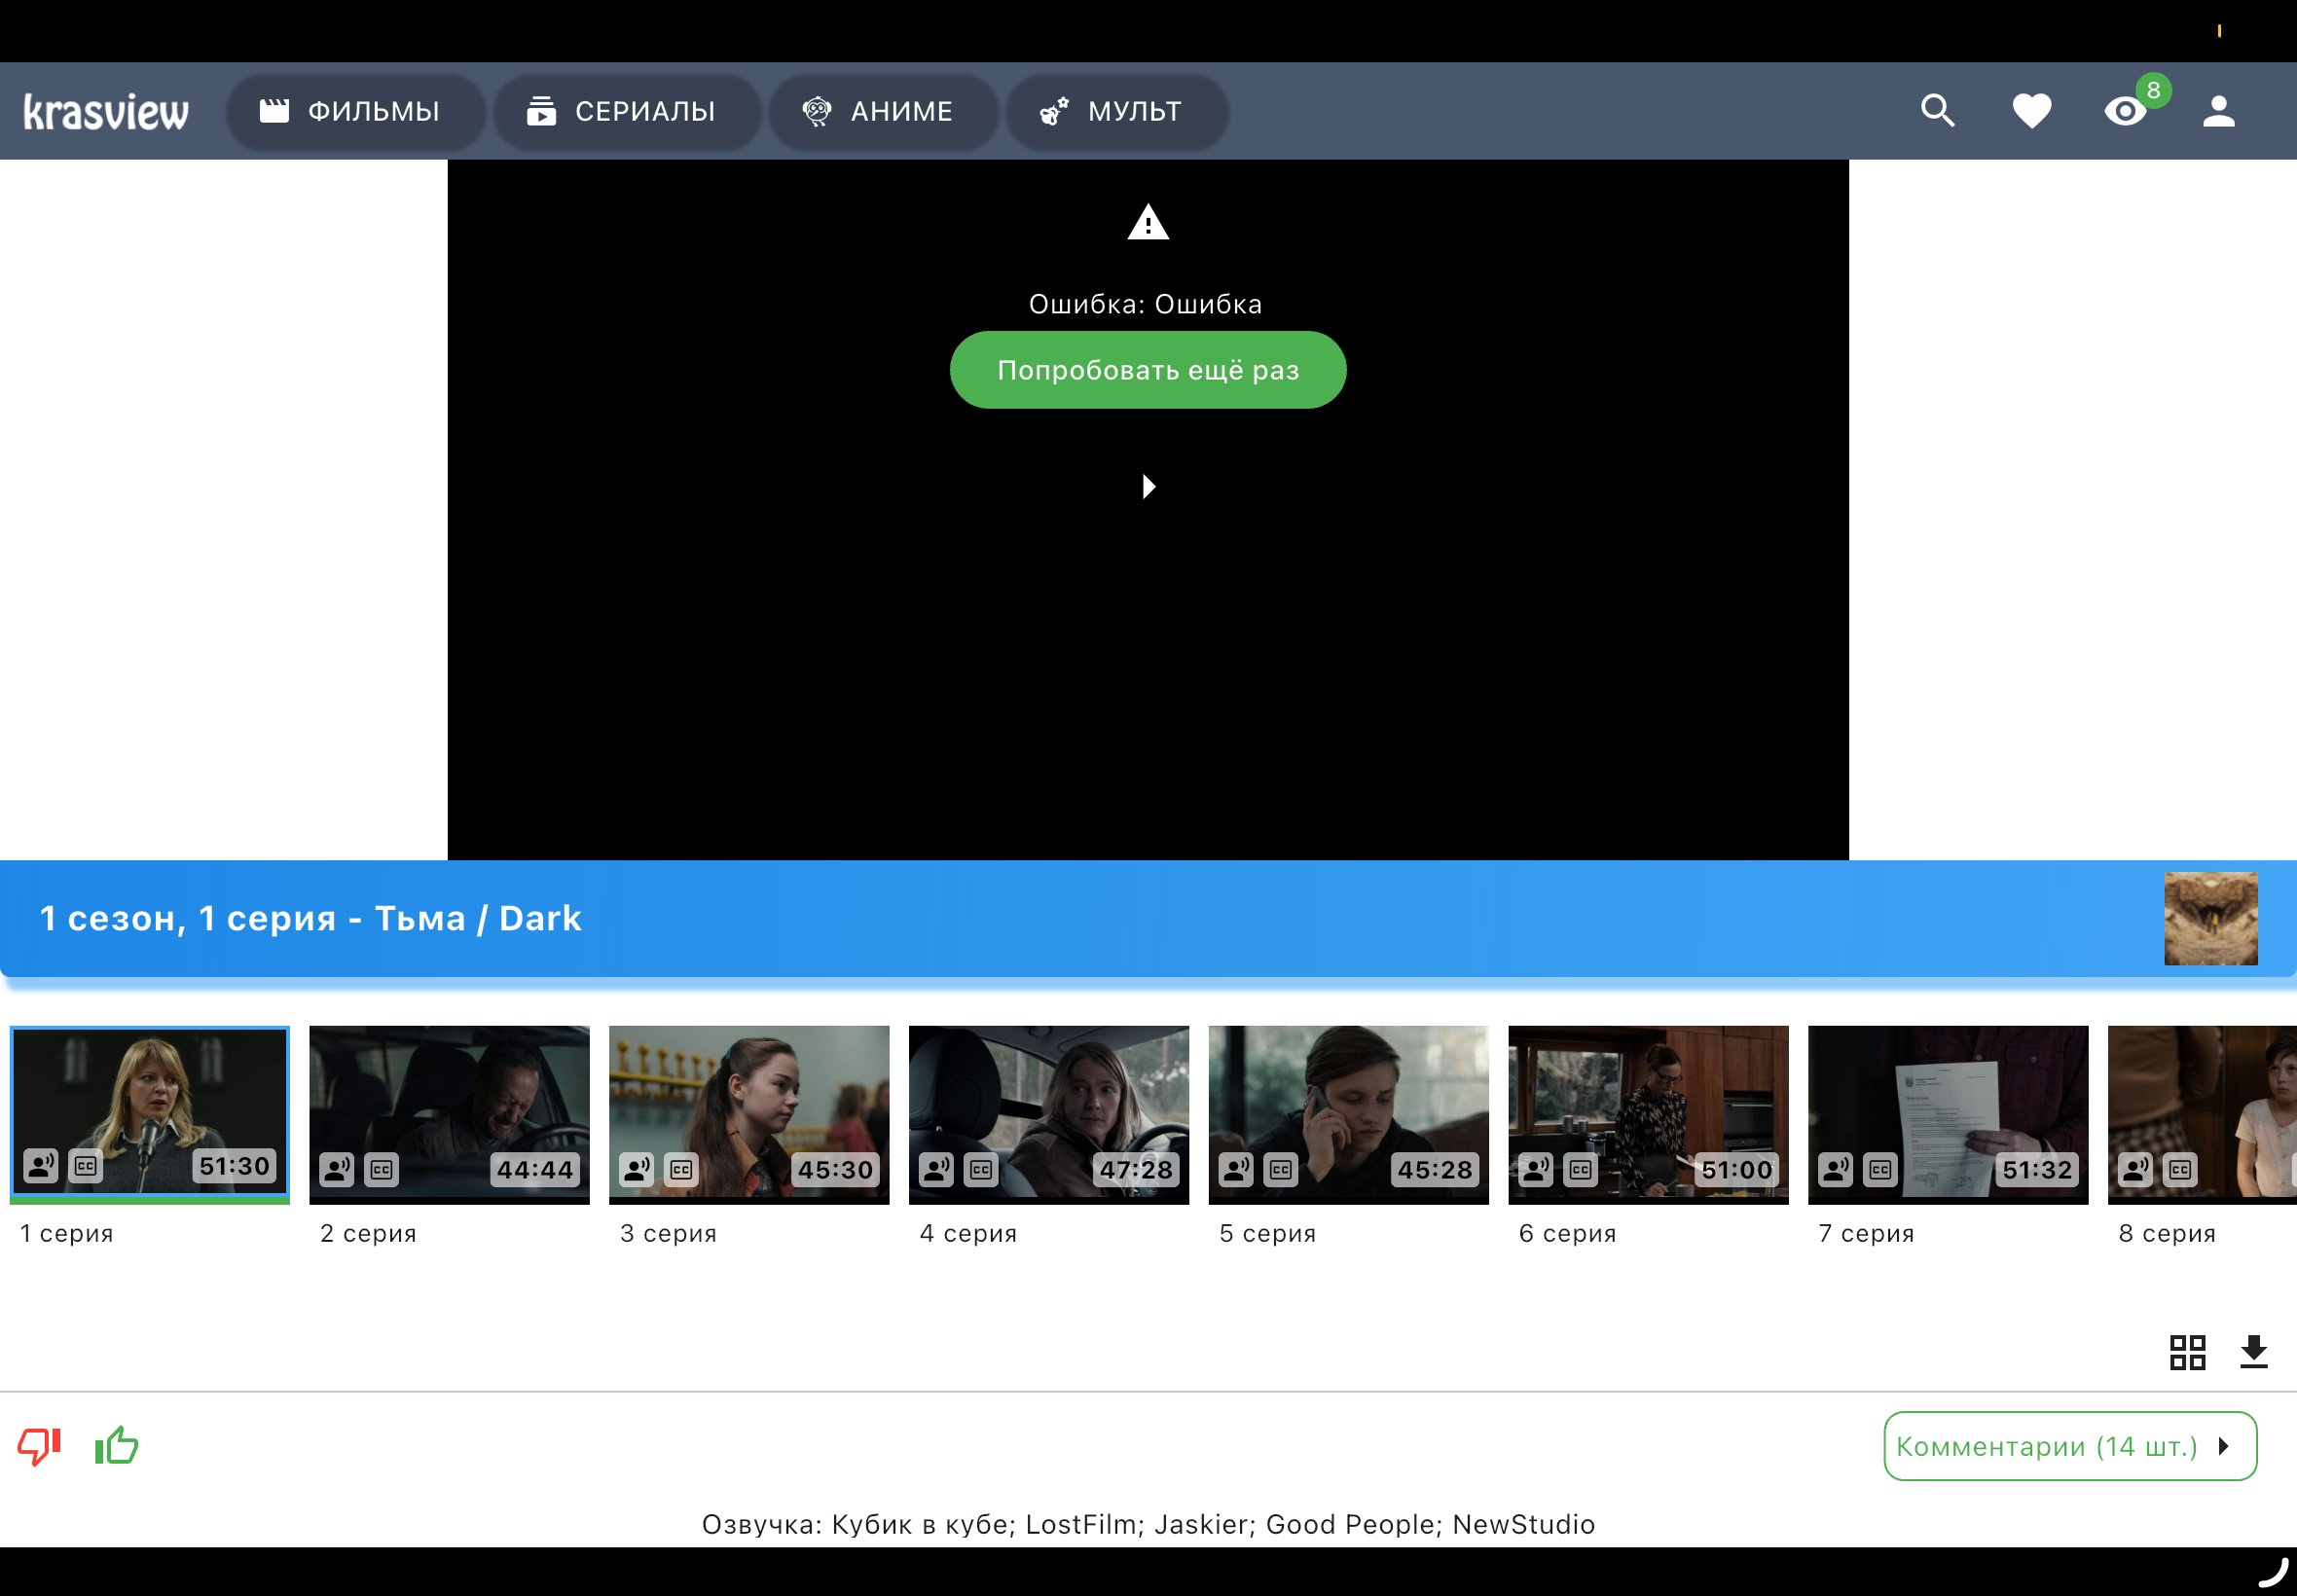
Task: Switch to grid view icon
Action: click(2187, 1352)
